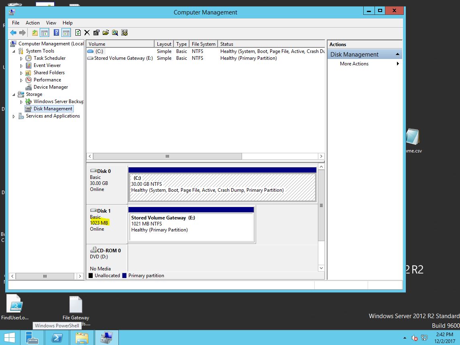460x345 pixels.
Task: Collapse the Storage tree node
Action: pyautogui.click(x=14, y=95)
